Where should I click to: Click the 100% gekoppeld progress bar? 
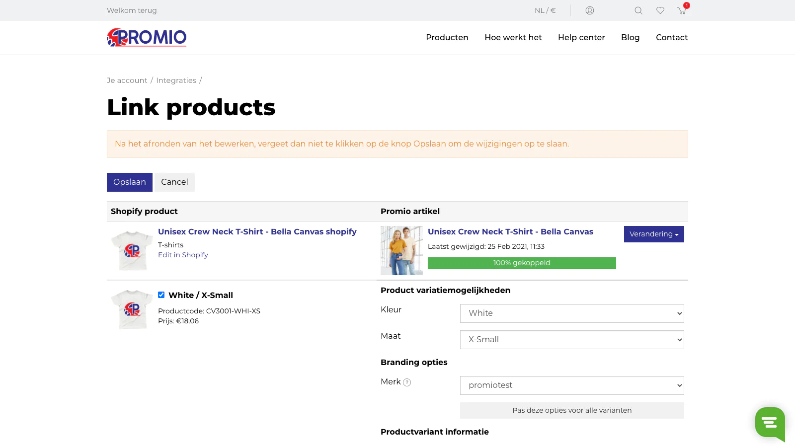point(522,263)
